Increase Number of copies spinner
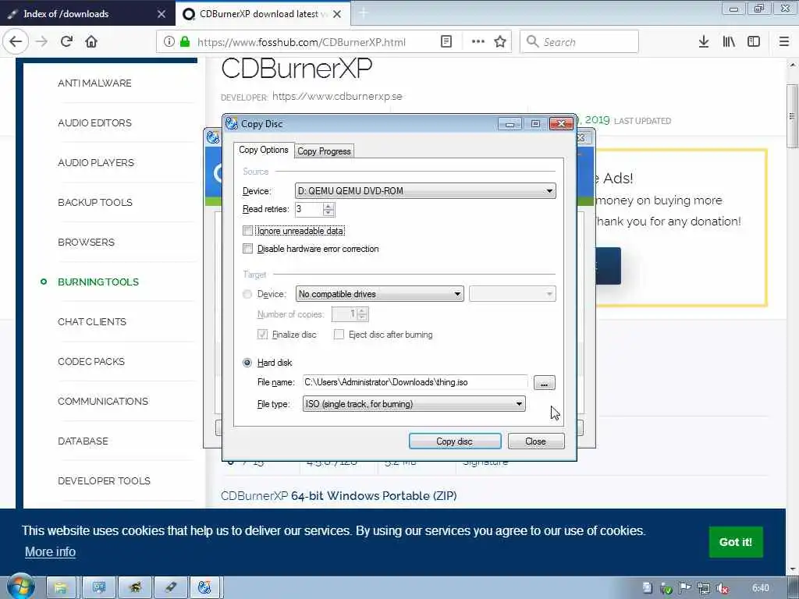Screen dimensions: 799x599 coord(362,310)
